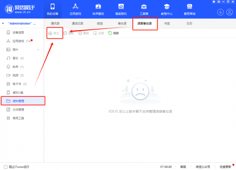Click the 还原 restore toolbar button
Image resolution: width=236 pixels, height=170 pixels.
[99, 33]
